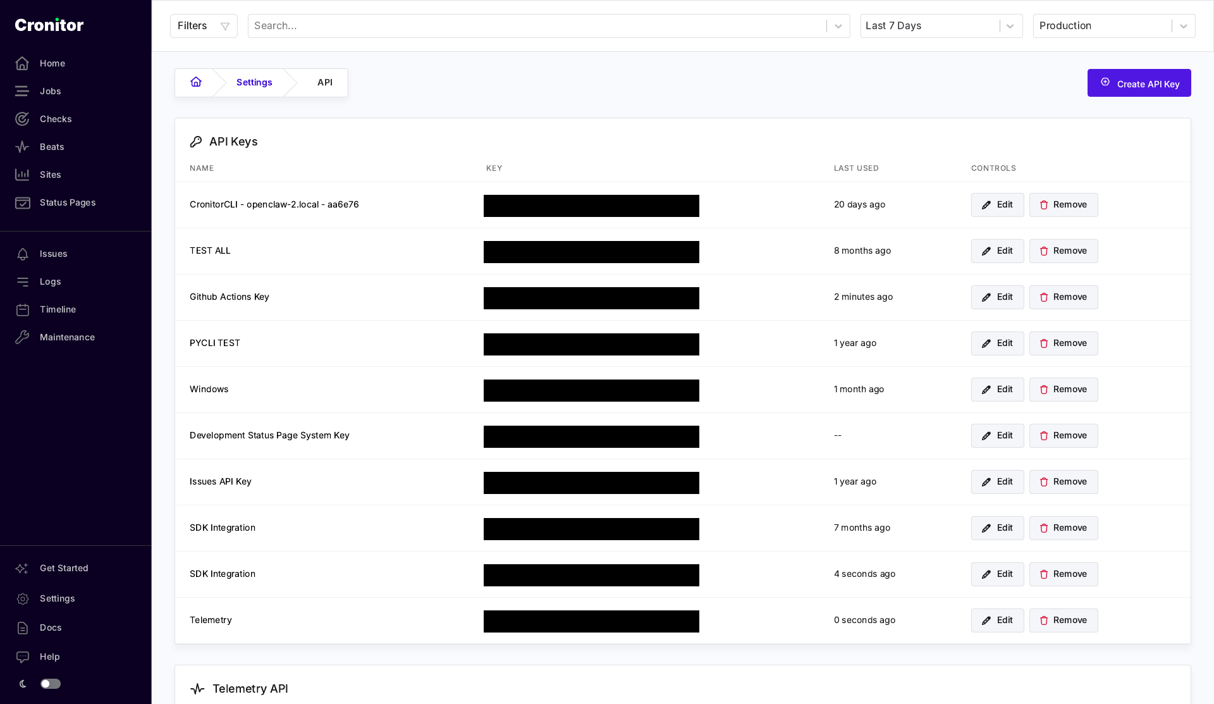Remove the Issues API Key
This screenshot has height=704, width=1214.
tap(1064, 482)
